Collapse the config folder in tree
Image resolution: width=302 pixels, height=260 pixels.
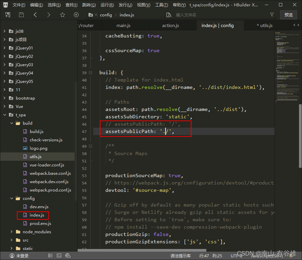(x=12, y=198)
